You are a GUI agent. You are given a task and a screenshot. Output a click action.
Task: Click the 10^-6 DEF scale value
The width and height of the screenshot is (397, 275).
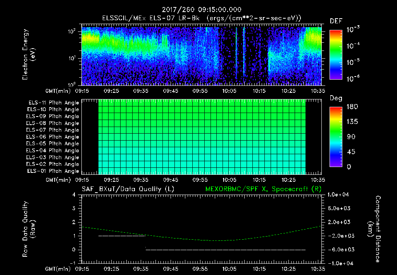click(x=353, y=78)
